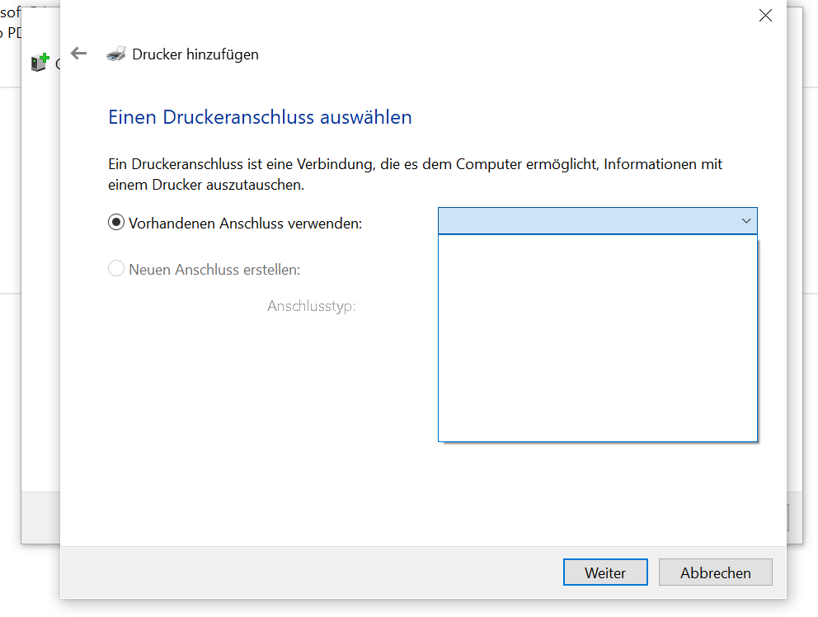
Task: Click the Abbrechen button
Action: tap(715, 572)
